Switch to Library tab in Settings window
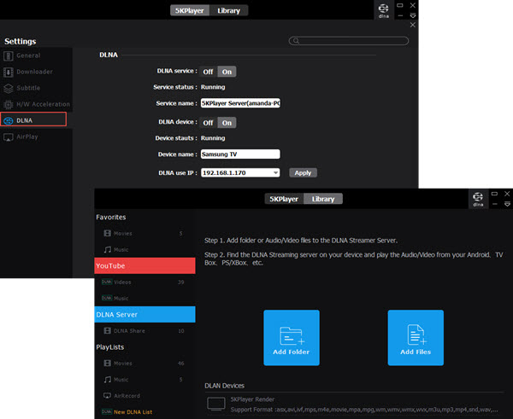This screenshot has width=513, height=419. (x=228, y=10)
